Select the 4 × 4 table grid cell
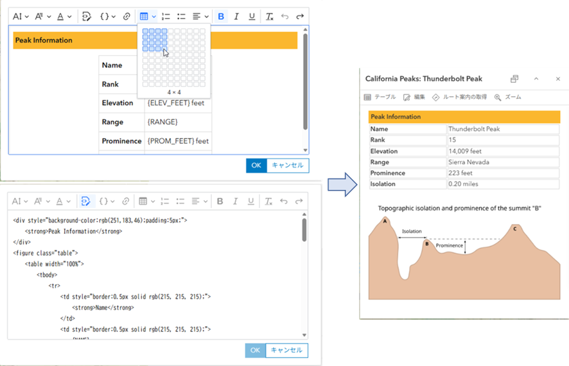 (x=164, y=49)
